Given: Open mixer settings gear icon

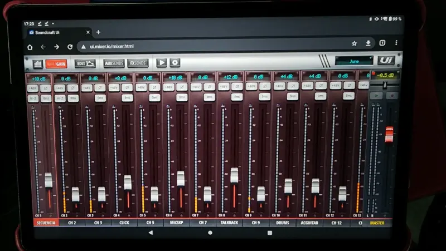Looking at the screenshot, I should (x=175, y=62).
